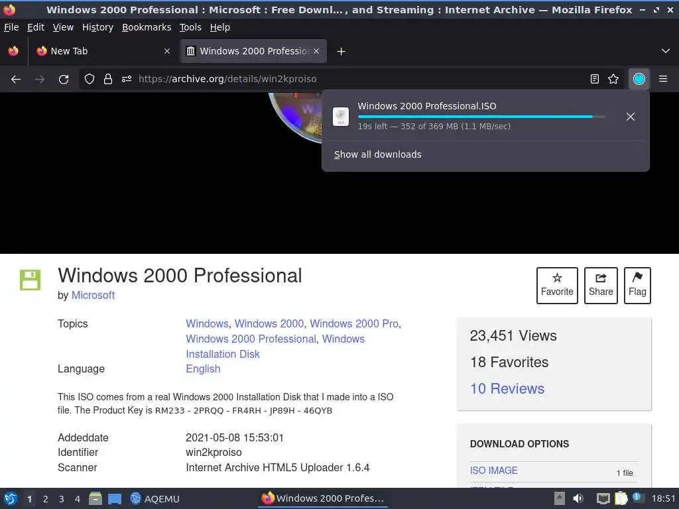Show desktop via taskbar blue icon
This screenshot has width=679, height=509.
[114, 498]
